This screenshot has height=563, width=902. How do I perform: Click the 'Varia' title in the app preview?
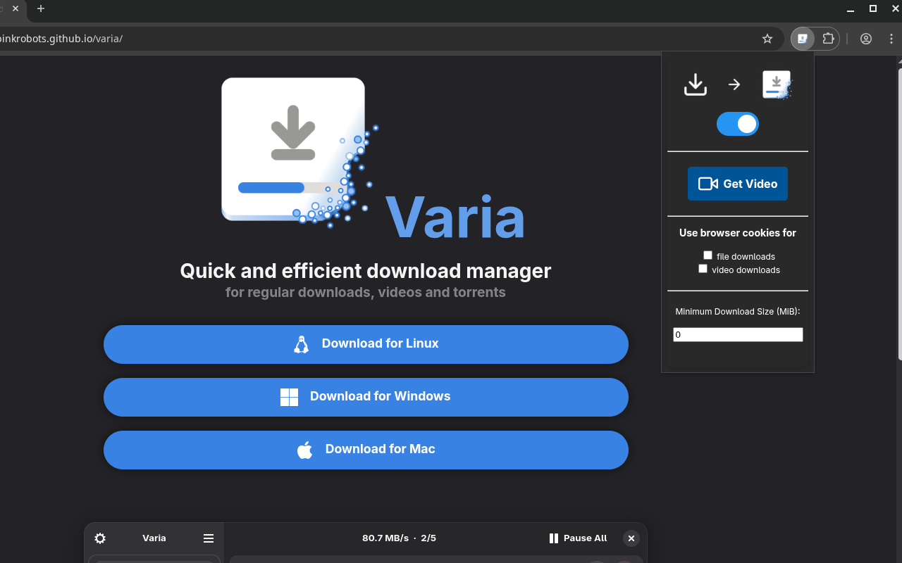click(154, 538)
